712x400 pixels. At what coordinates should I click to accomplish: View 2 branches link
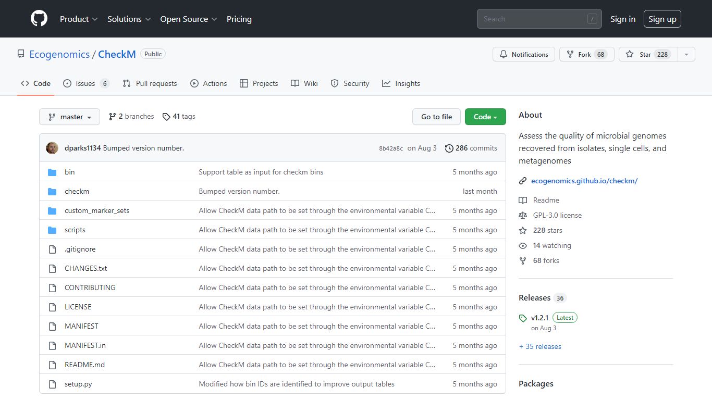tap(131, 117)
